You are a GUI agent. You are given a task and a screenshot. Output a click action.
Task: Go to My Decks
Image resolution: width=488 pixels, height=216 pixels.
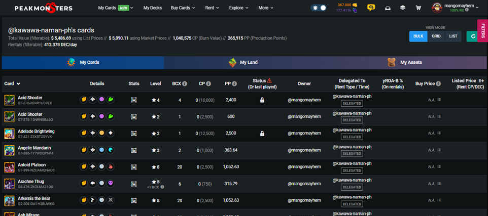coord(153,8)
